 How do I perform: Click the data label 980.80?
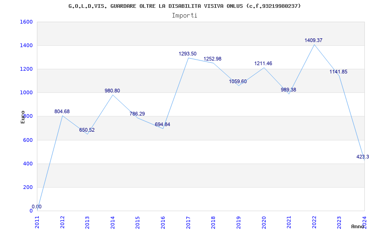tap(112, 91)
